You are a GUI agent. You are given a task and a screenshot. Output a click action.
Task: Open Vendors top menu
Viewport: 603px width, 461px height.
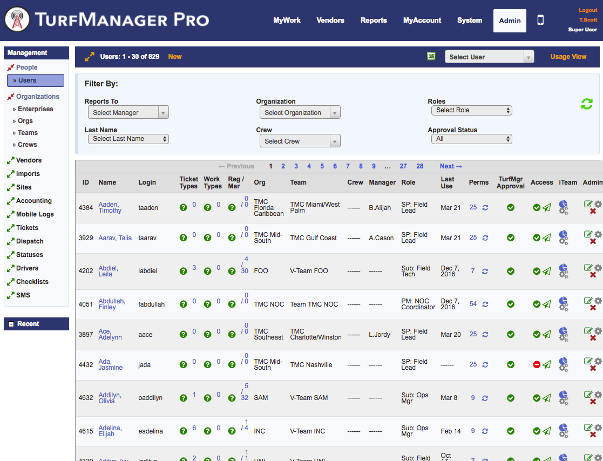[x=330, y=21]
